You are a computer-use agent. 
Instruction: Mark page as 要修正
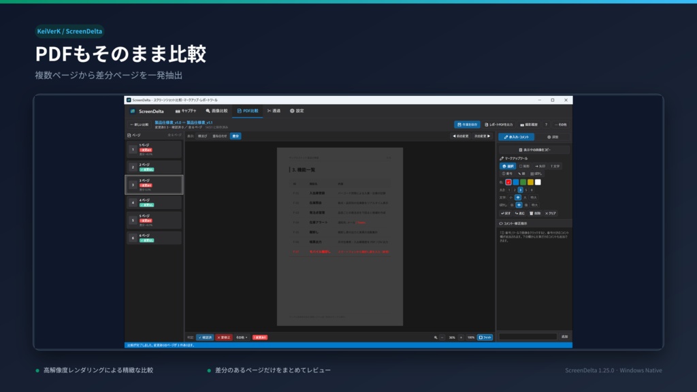tap(223, 338)
